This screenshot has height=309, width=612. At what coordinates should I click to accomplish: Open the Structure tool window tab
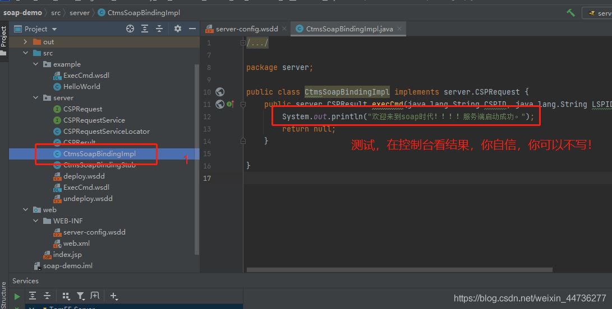click(x=4, y=294)
